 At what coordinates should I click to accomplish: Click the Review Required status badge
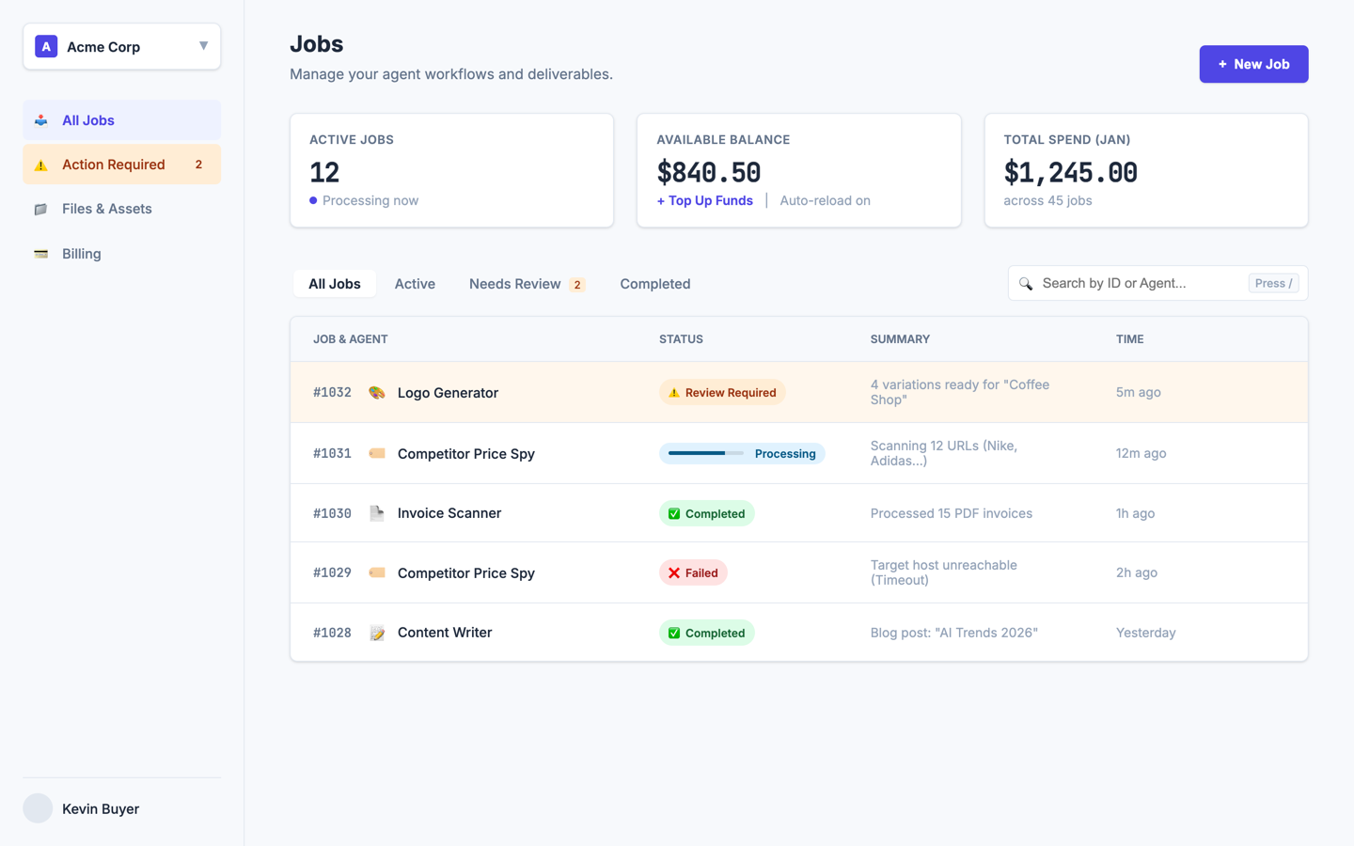(x=722, y=392)
